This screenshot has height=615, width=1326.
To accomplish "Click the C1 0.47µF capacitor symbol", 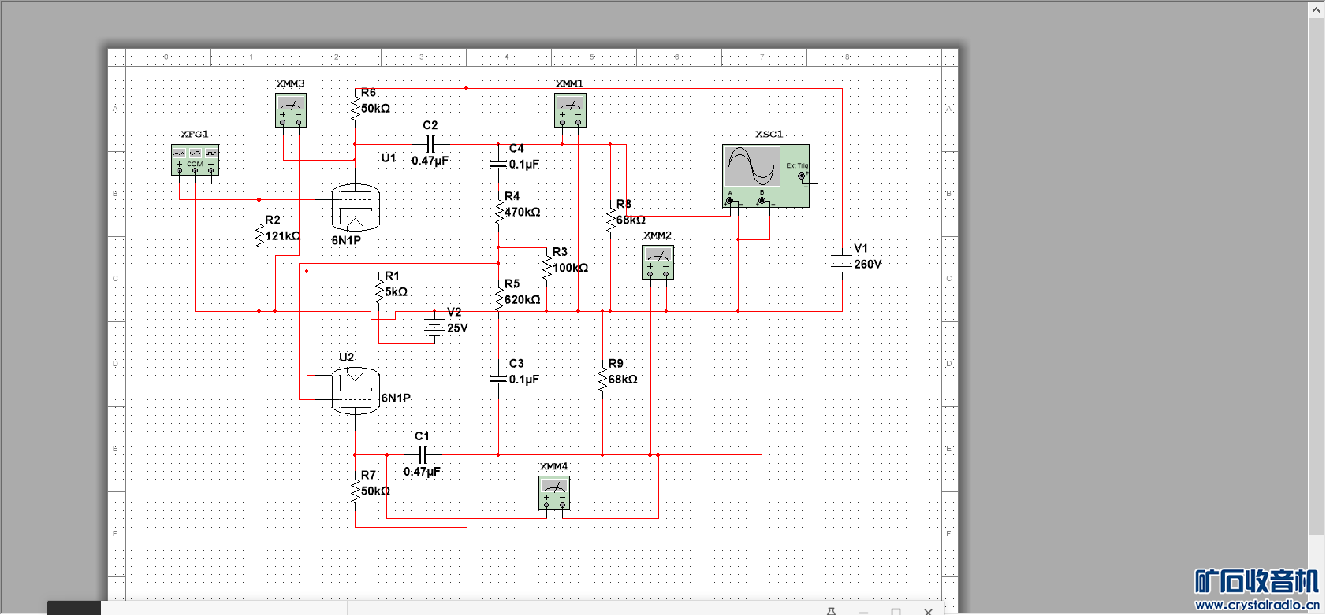I will coord(423,455).
